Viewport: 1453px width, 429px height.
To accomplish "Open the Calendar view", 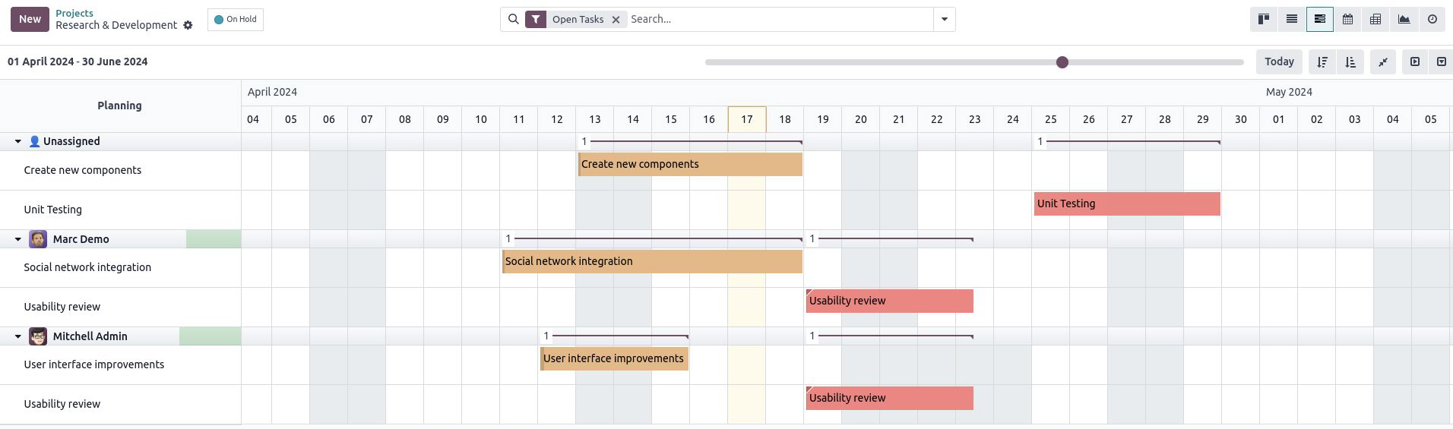I will coord(1347,19).
